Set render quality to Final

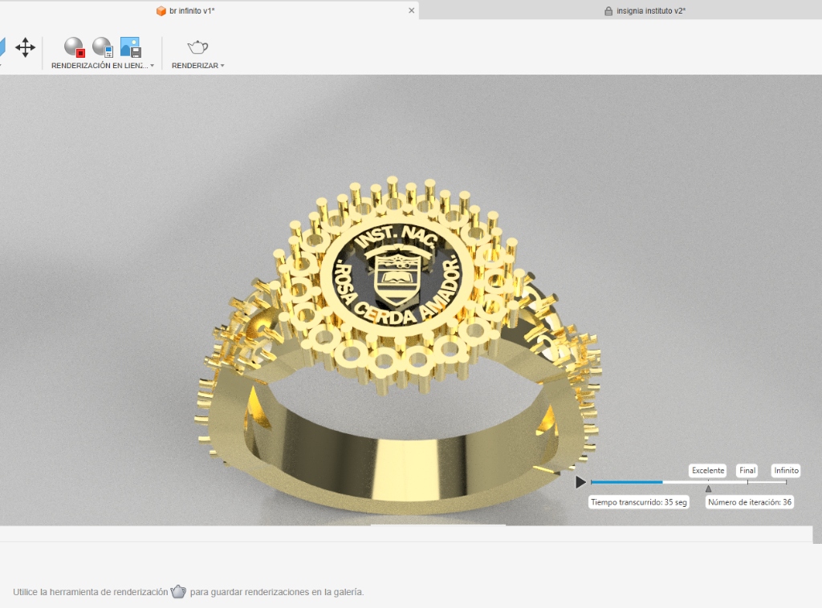point(747,470)
